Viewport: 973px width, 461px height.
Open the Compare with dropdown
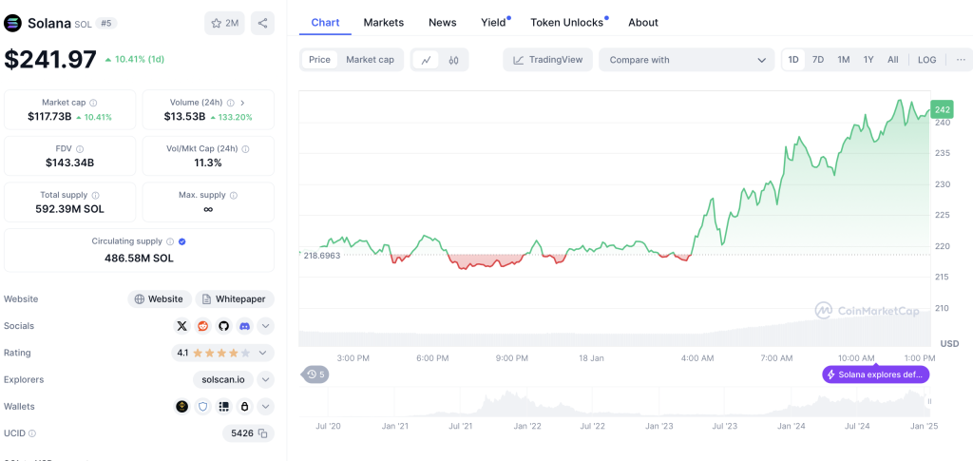(686, 60)
